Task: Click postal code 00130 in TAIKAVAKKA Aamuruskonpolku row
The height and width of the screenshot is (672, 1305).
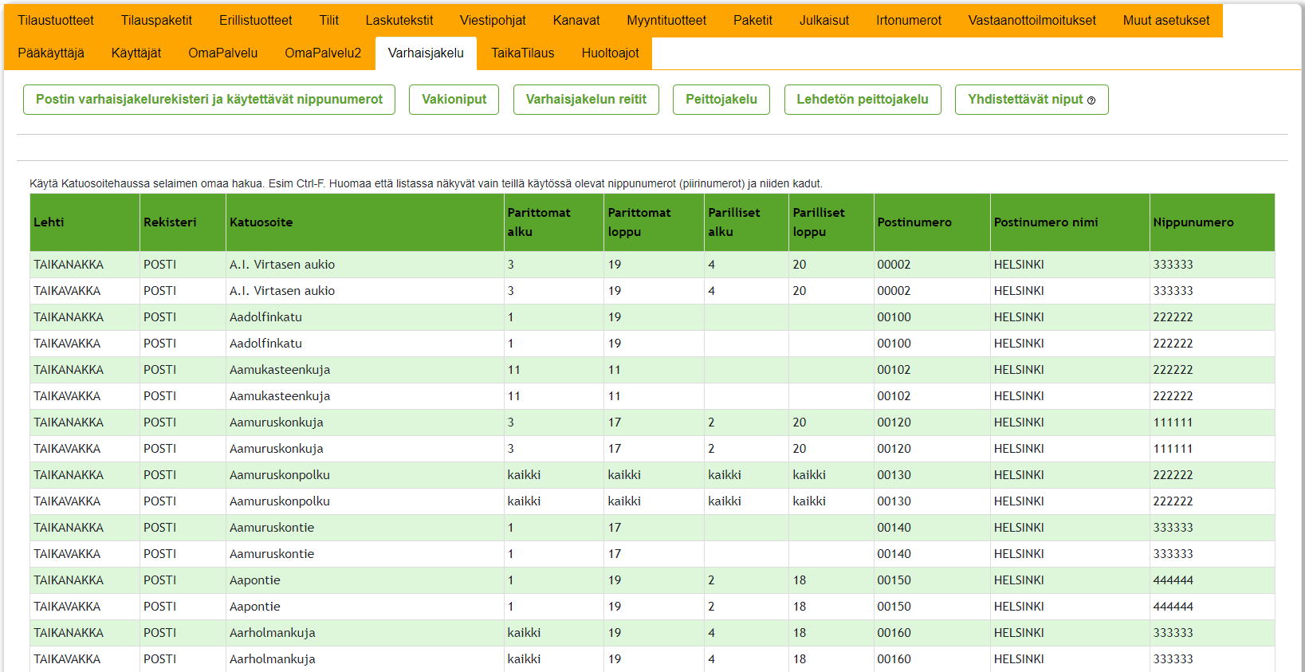Action: [894, 501]
